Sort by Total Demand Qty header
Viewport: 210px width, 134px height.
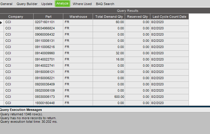pyautogui.click(x=109, y=17)
